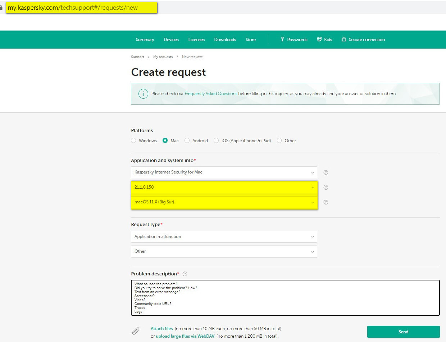Viewport: 446px width, 342px height.
Task: Select the Other platform radio button
Action: click(279, 141)
